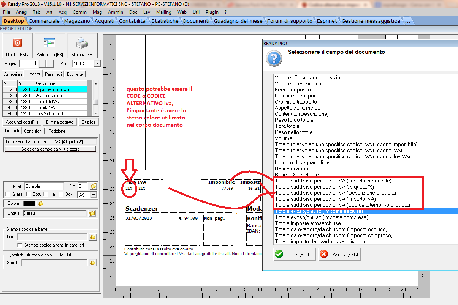The width and height of the screenshot is (458, 305).
Task: Select 'Codice alternativo aliquota' in the field list
Action: click(342, 205)
